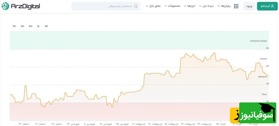Click the ArzDigital logo
Viewport: 279px width, 126px height.
point(21,6)
